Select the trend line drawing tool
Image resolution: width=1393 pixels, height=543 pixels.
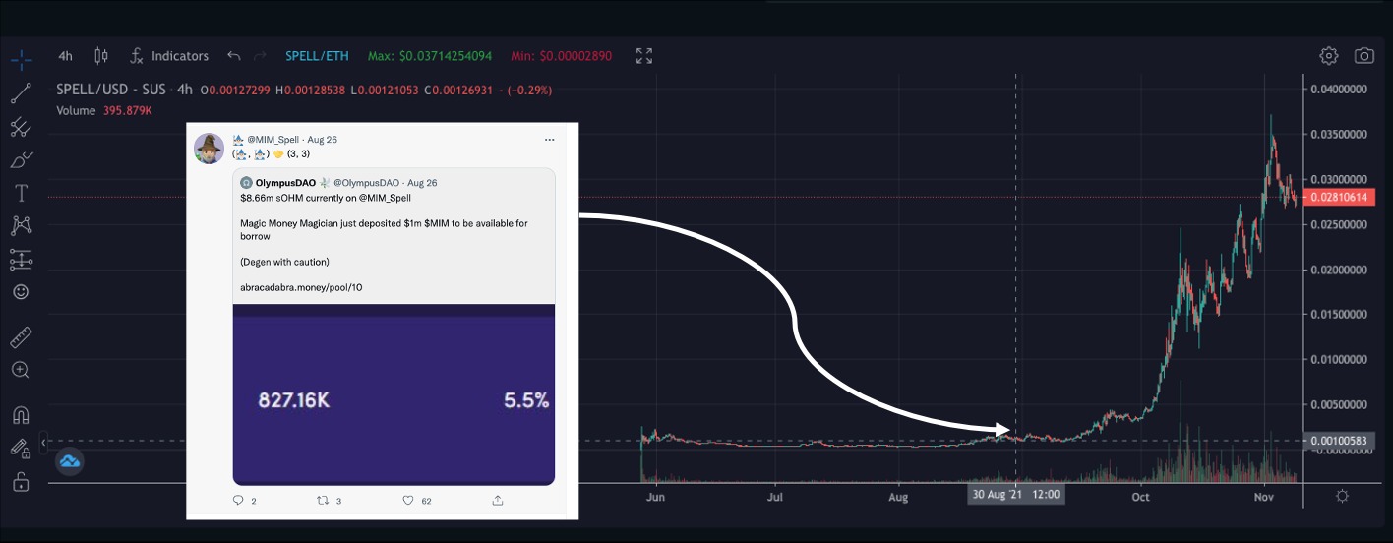(21, 93)
